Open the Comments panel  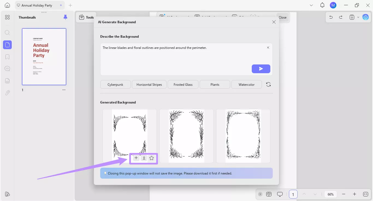pos(7,68)
